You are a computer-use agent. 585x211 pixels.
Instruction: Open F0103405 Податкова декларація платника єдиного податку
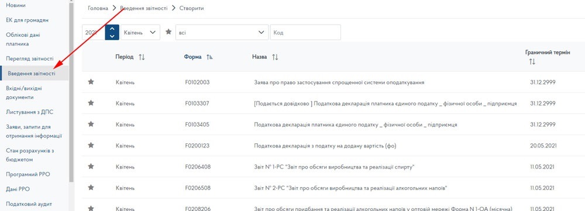tap(355, 125)
